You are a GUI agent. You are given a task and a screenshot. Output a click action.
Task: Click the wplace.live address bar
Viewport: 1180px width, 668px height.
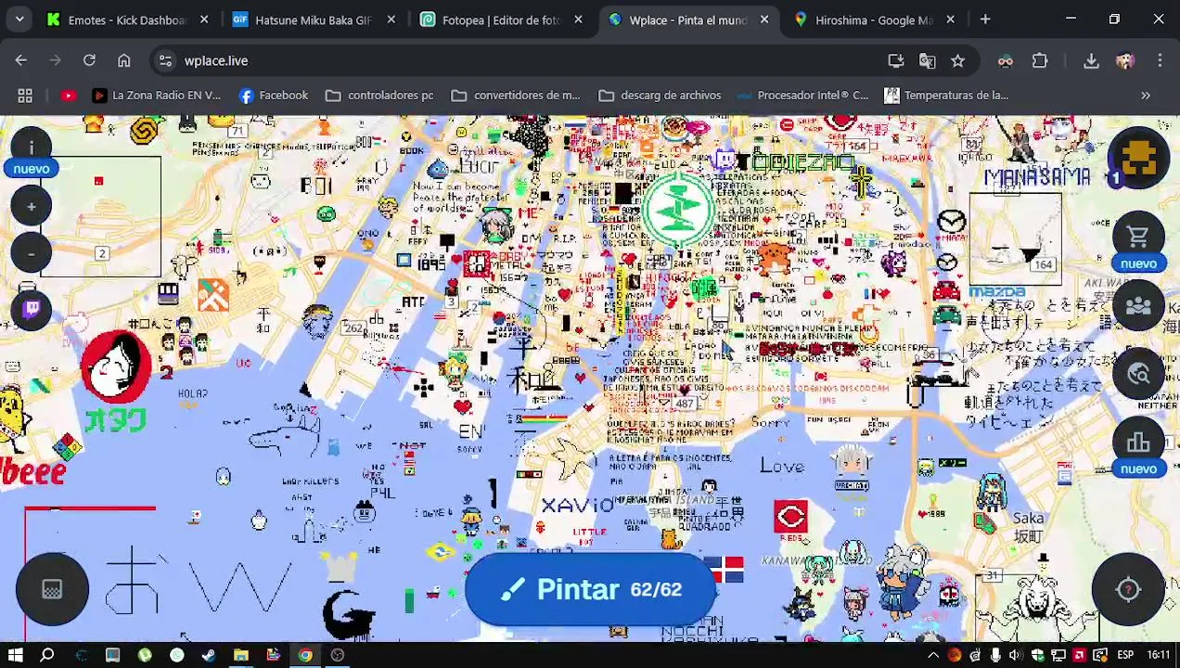click(x=519, y=60)
